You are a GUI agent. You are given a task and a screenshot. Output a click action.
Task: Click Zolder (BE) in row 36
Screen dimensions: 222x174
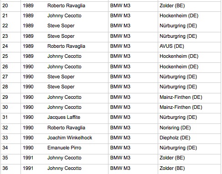tap(172, 168)
